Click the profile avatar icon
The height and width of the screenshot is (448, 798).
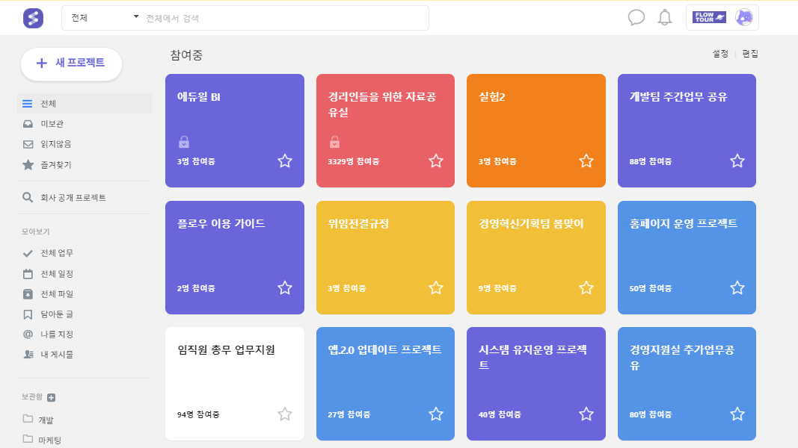[743, 17]
